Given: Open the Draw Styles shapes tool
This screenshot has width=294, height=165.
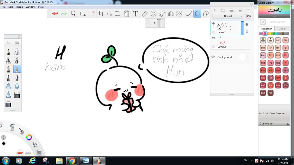Looking at the screenshot, I should pos(206,14).
